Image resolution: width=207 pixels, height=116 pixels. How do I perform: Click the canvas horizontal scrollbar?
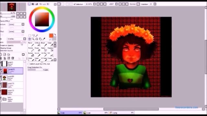coord(131,109)
